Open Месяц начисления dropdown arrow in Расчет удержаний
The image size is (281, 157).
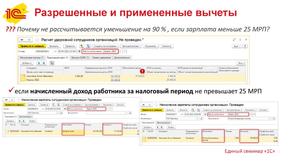coord(120,51)
